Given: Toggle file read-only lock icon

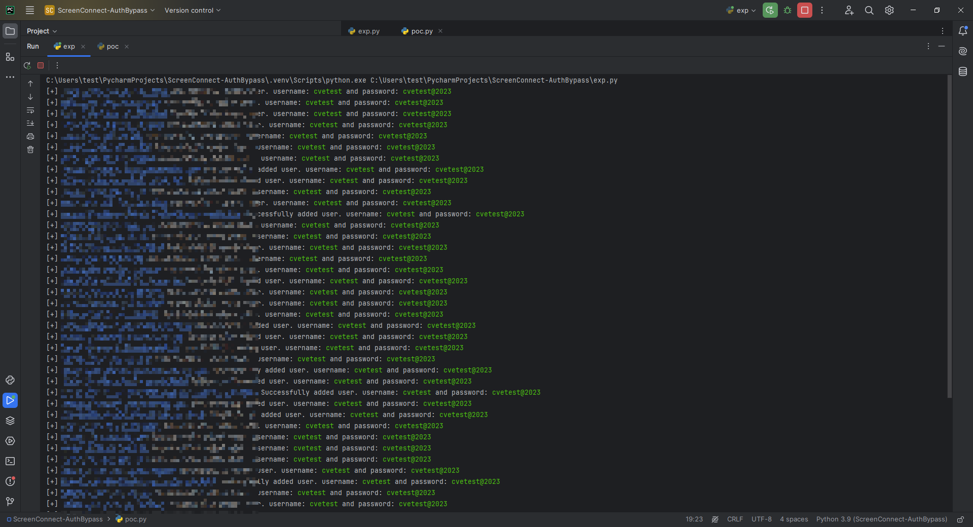Looking at the screenshot, I should 960,519.
